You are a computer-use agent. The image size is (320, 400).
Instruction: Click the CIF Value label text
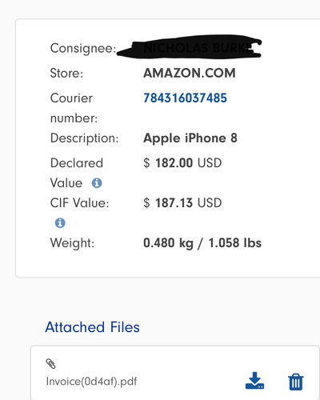[79, 203]
